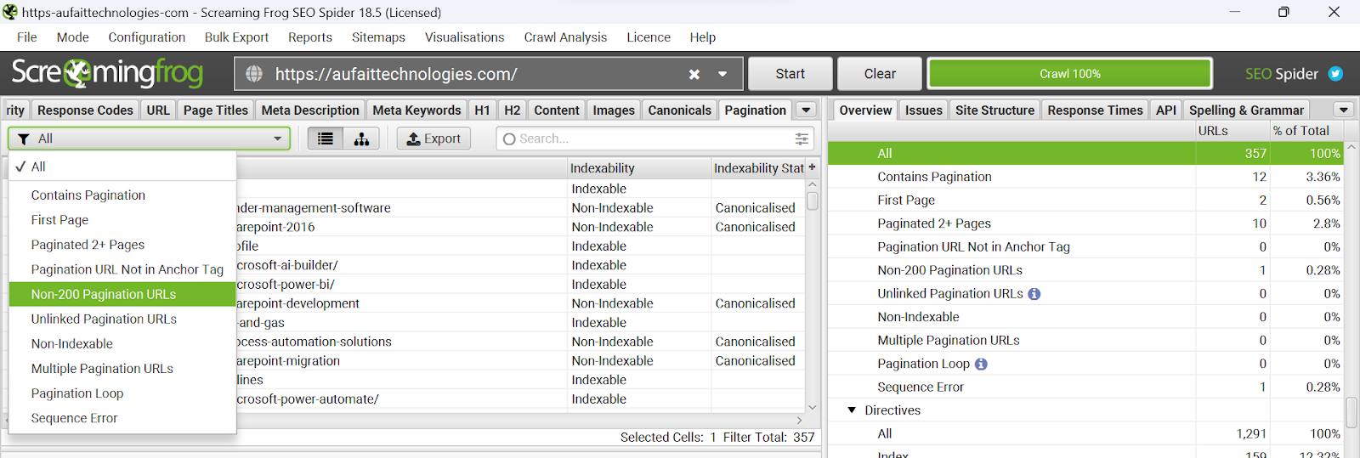This screenshot has height=458, width=1360.
Task: Click the Screaming Frog logo
Action: click(x=107, y=73)
